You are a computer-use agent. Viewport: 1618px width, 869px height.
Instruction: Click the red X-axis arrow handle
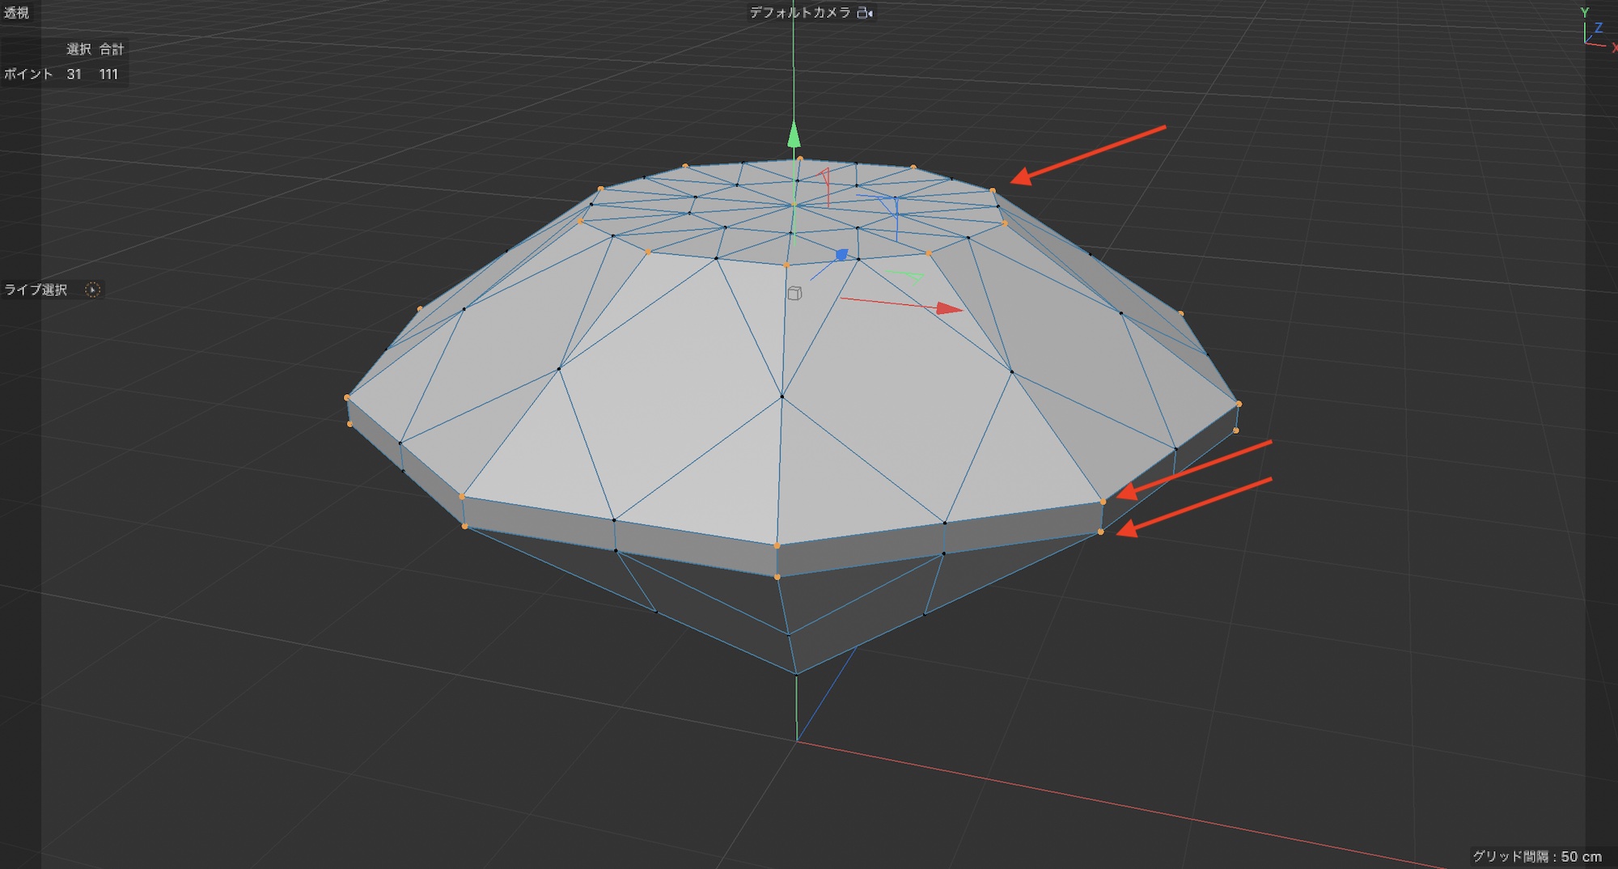(x=949, y=308)
